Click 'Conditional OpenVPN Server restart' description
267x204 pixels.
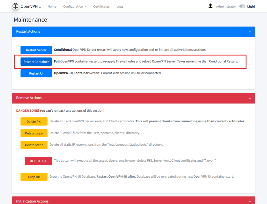pos(130,50)
